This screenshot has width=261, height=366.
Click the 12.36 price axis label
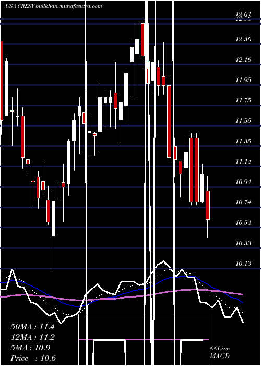(243, 39)
